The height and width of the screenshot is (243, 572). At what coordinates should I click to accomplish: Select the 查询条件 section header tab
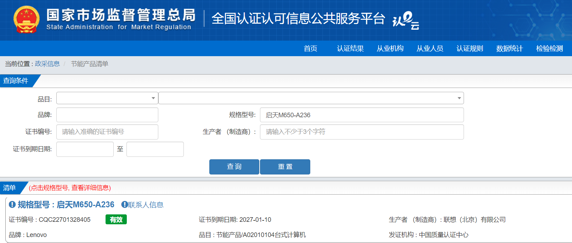pyautogui.click(x=16, y=81)
